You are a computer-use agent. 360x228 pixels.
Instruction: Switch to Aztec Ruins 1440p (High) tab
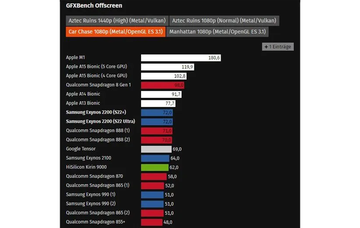pos(117,21)
